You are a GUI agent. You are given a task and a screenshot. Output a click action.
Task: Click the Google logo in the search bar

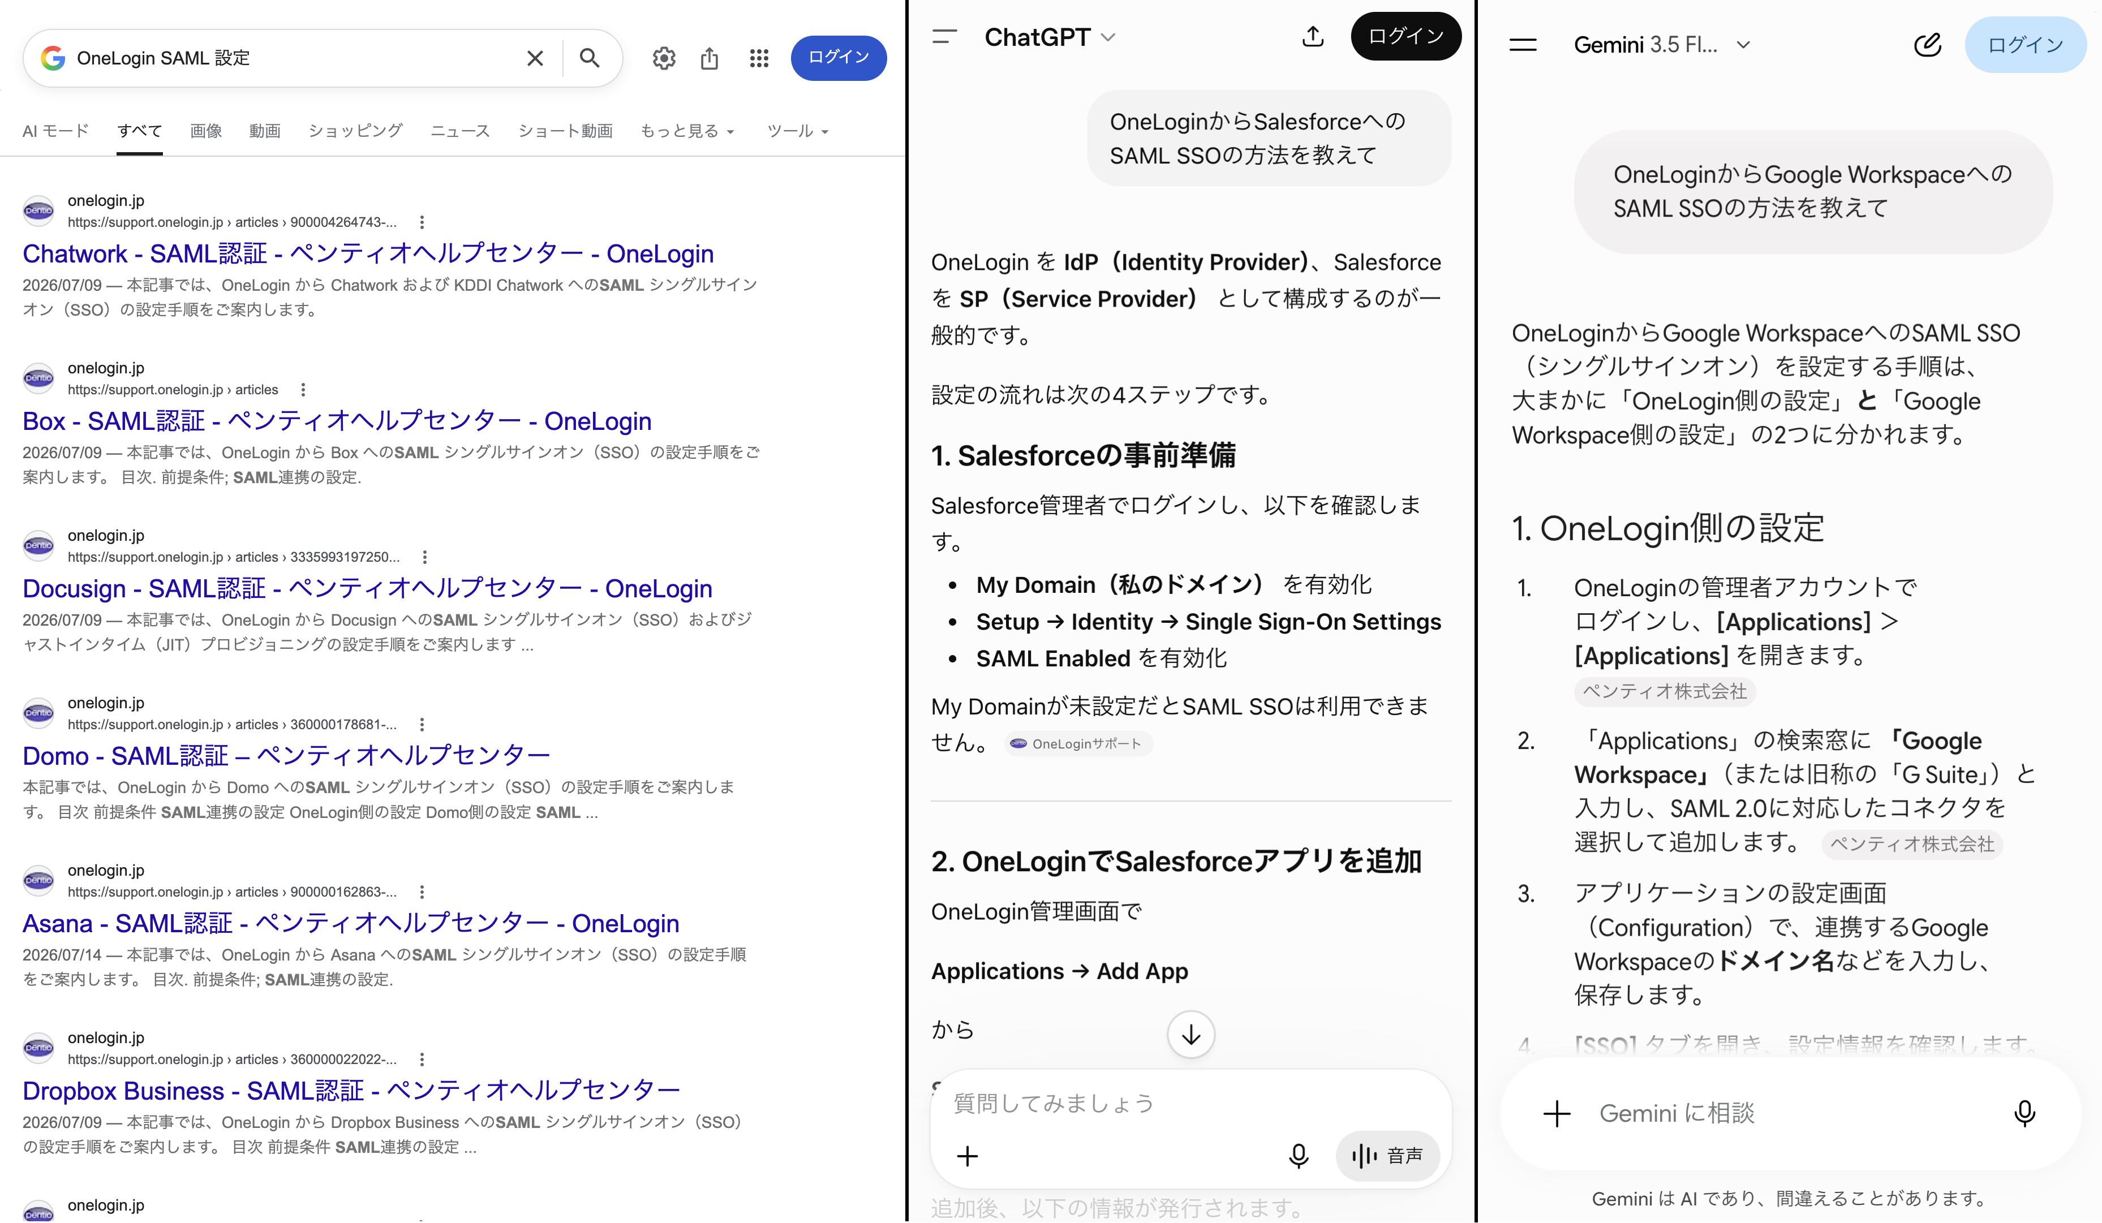(53, 58)
